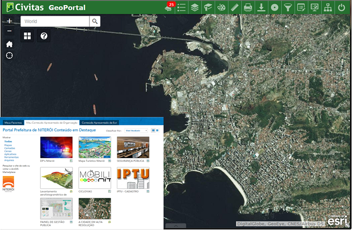Screen dimensions: 352x230
Task: Open A CIDADE EM ALTA RESOLUÇÃO thumbnail
Action: click(95, 209)
